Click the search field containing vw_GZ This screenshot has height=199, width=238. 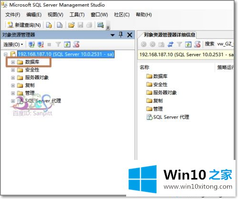225,44
